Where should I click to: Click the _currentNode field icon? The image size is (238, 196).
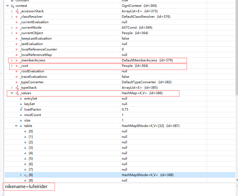point(17,28)
